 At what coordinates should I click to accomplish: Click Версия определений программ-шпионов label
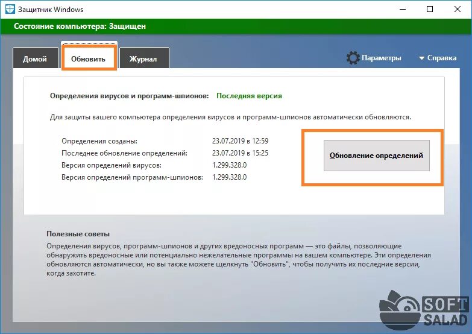[x=132, y=177]
